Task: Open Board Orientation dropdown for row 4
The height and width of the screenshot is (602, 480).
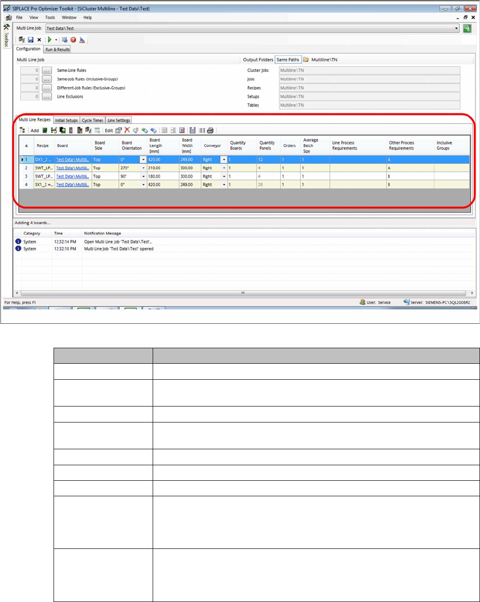Action: [143, 185]
